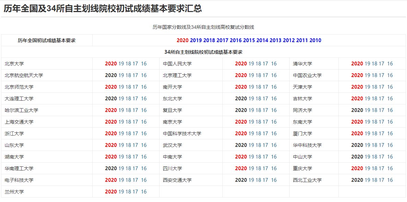Open 中国农业大学 2020 score link
The image size is (407, 202).
(357, 75)
